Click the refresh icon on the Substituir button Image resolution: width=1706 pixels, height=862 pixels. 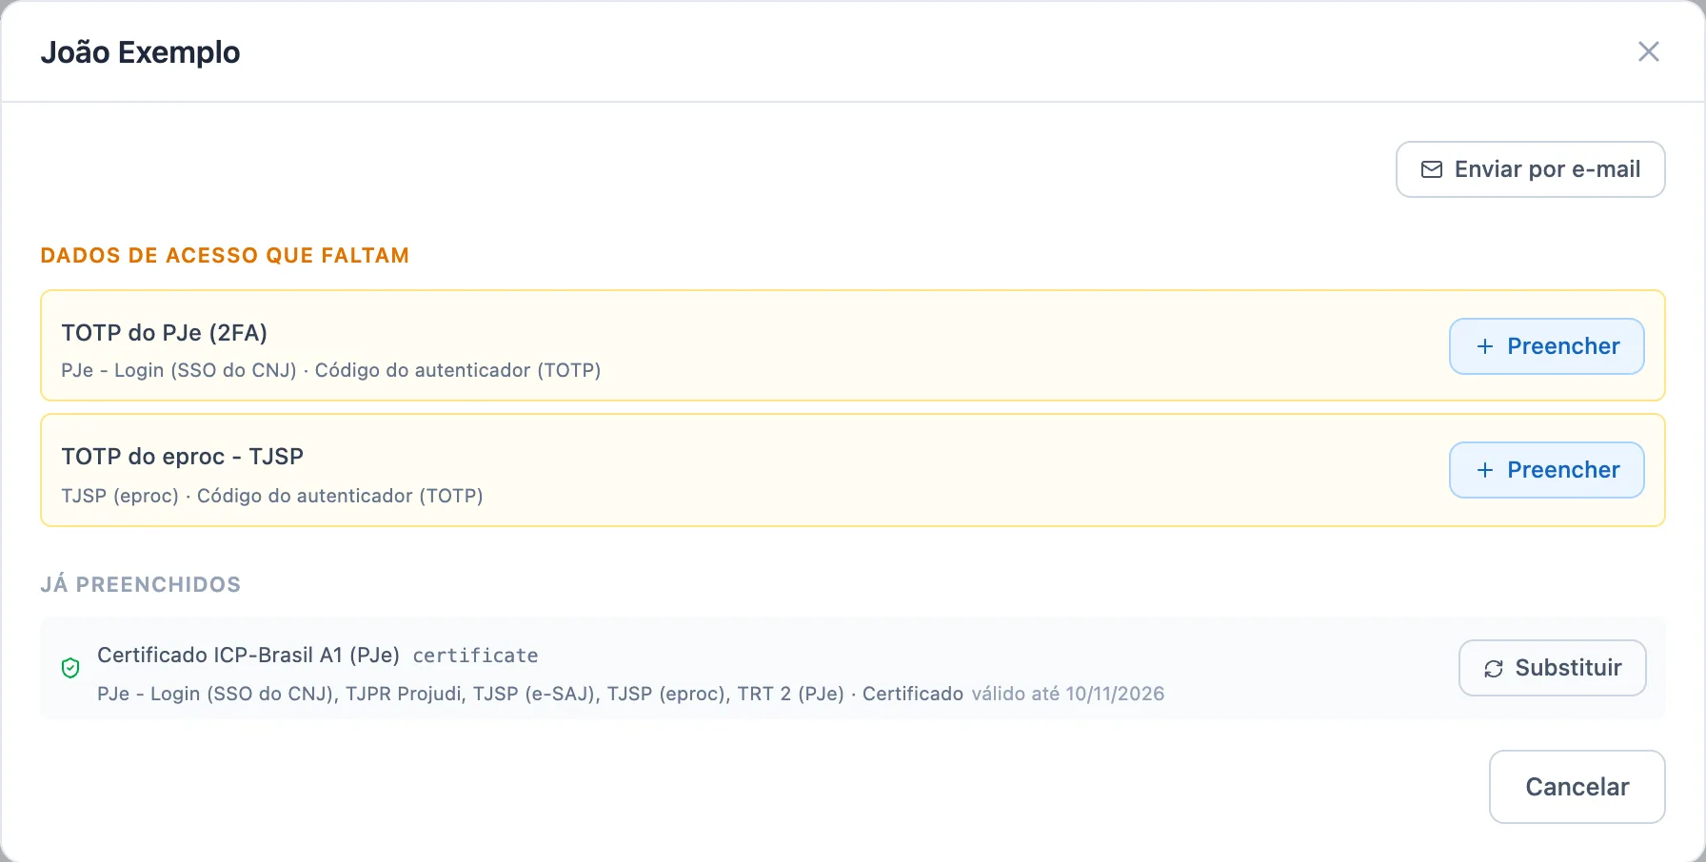(x=1494, y=669)
